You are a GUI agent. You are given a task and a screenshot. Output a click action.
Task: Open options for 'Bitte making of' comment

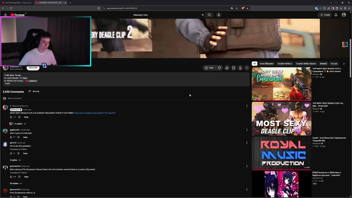[247, 166]
